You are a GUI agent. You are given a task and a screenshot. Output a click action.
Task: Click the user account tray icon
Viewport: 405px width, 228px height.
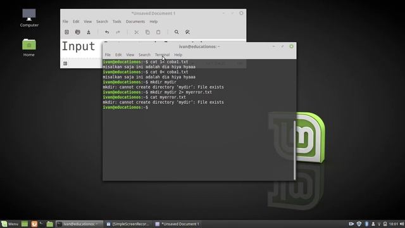tap(373, 224)
